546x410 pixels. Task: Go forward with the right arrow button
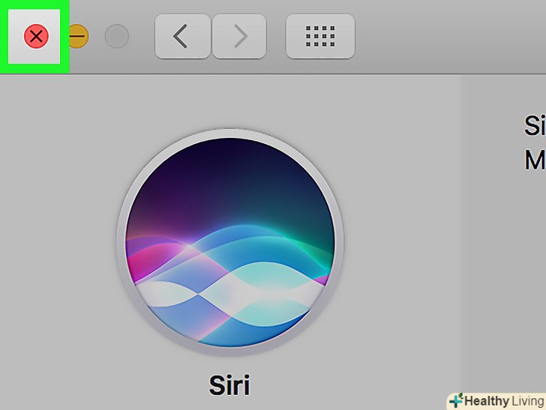pos(239,36)
